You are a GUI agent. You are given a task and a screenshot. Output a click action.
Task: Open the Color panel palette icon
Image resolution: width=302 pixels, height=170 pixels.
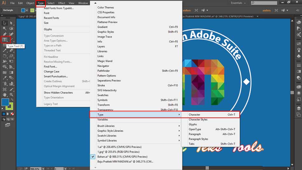299,22
